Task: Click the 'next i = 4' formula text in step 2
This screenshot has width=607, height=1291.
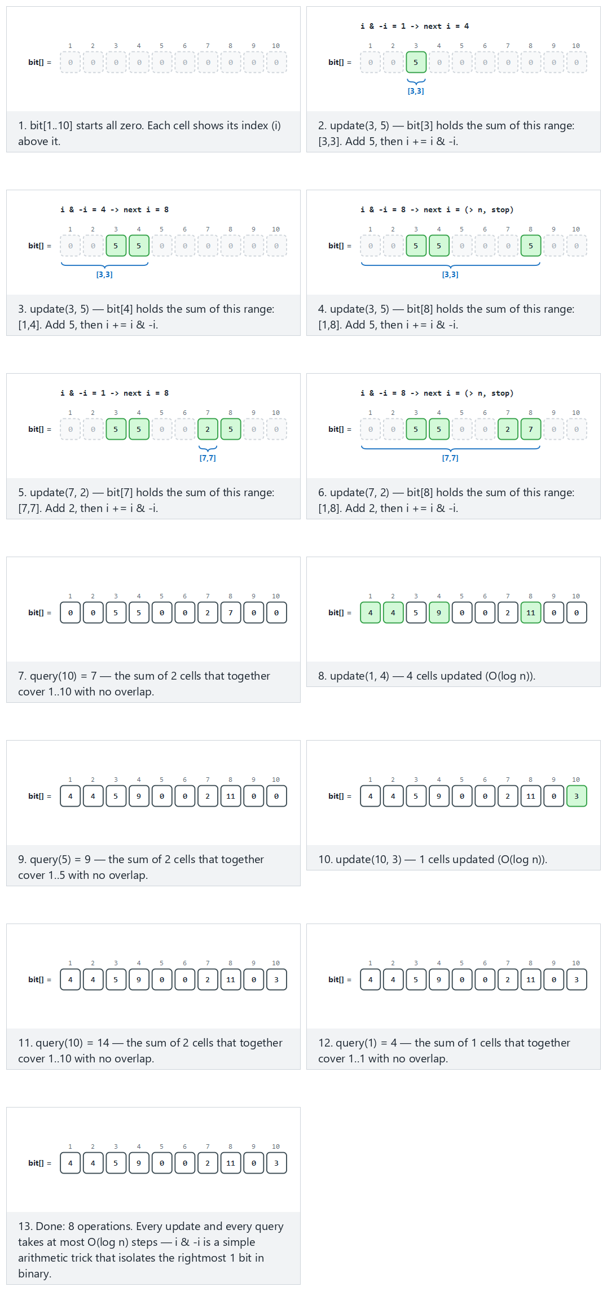Action: (x=446, y=26)
